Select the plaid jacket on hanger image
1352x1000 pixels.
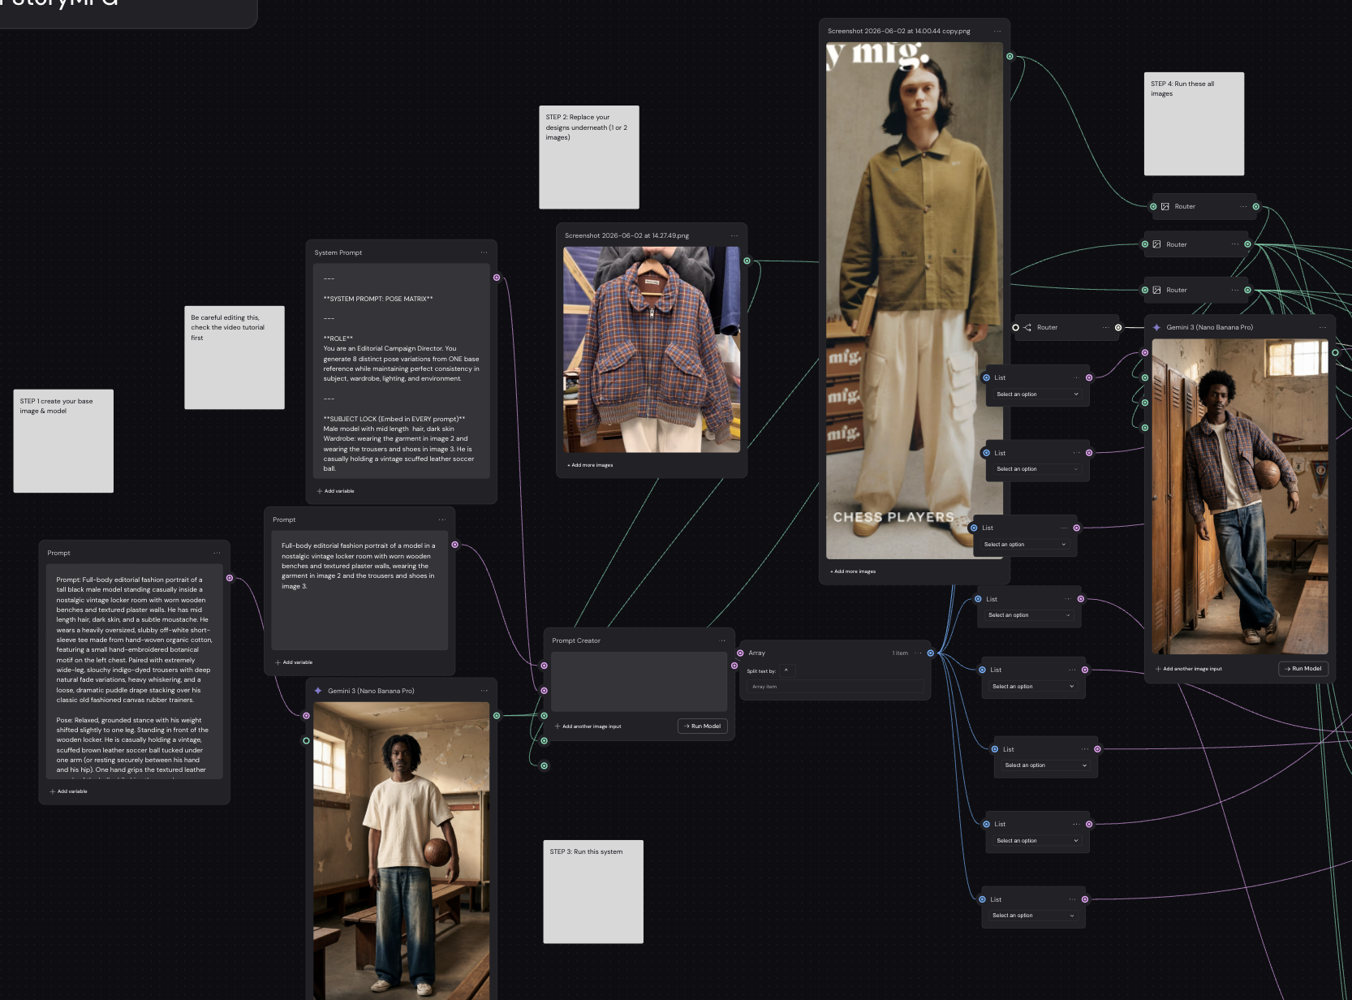point(652,350)
